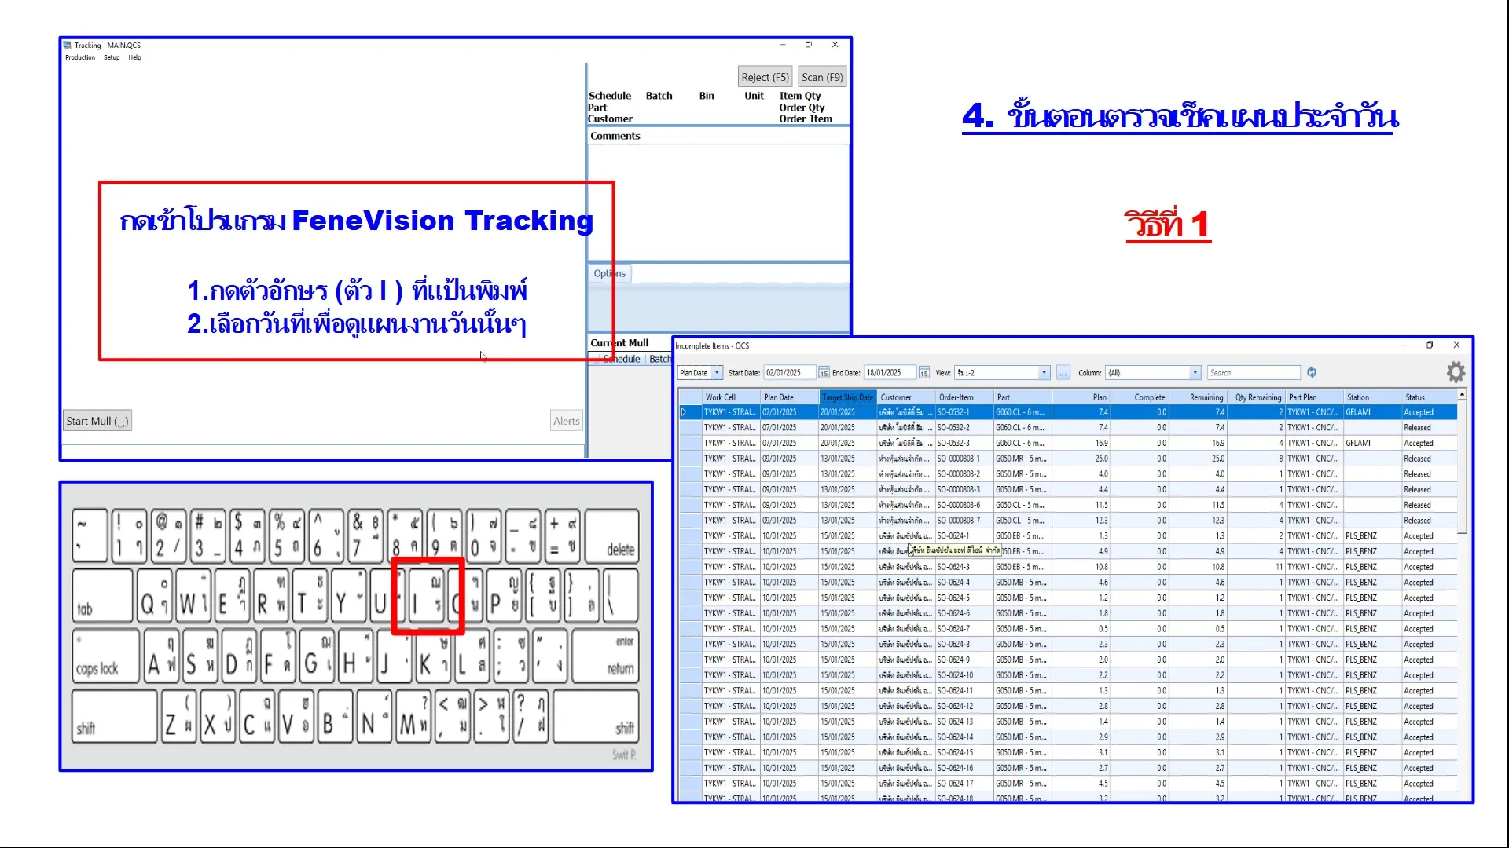
Task: Select order item SO-0624-12 cell
Action: tap(964, 706)
